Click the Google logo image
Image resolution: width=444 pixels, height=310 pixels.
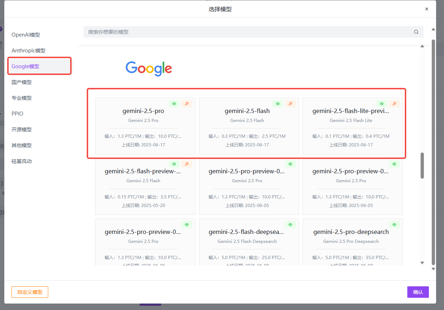click(149, 68)
